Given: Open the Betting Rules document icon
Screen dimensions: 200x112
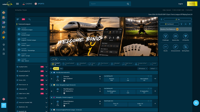Looking at the screenshot, I should point(185,47).
